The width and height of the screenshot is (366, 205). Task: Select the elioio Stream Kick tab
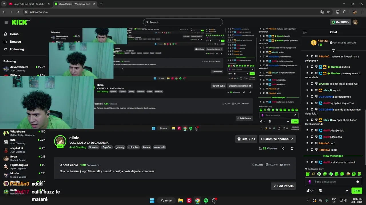[75, 4]
